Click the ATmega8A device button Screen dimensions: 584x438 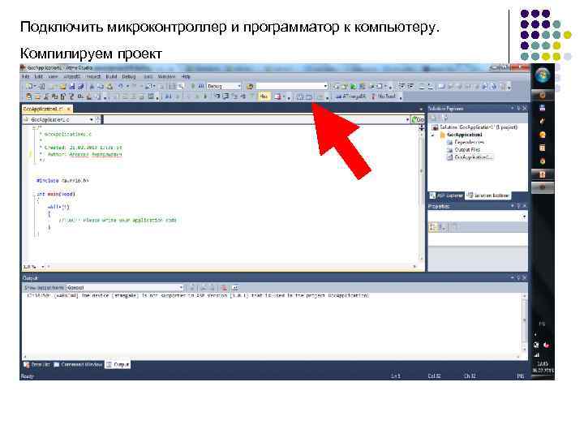pos(350,96)
